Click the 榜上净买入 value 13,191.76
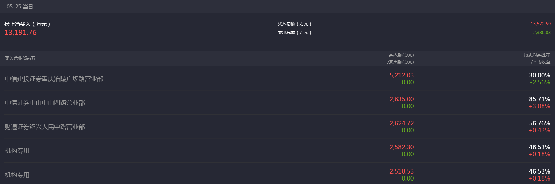 coord(20,33)
